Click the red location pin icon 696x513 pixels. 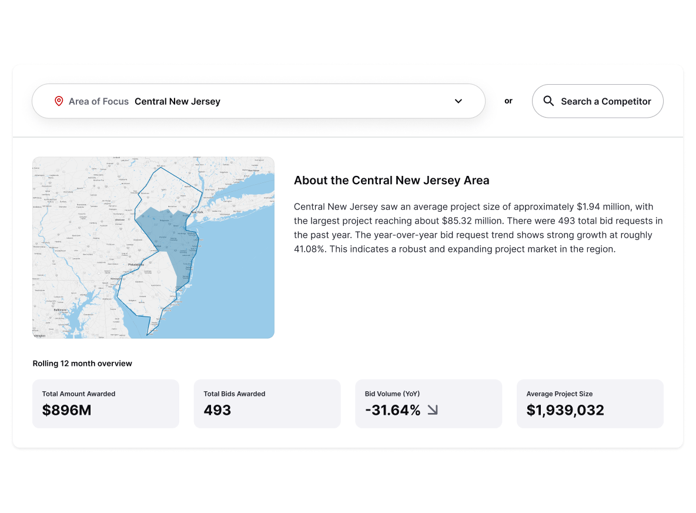pos(59,101)
